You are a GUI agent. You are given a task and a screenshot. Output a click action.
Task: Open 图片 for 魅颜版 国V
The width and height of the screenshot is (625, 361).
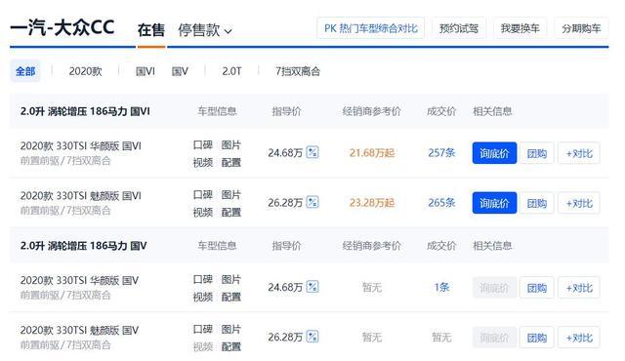(231, 329)
